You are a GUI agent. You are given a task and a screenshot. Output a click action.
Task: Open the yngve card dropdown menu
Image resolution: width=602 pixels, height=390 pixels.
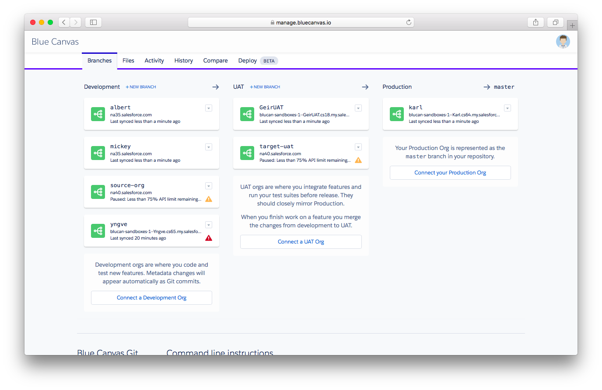point(209,225)
